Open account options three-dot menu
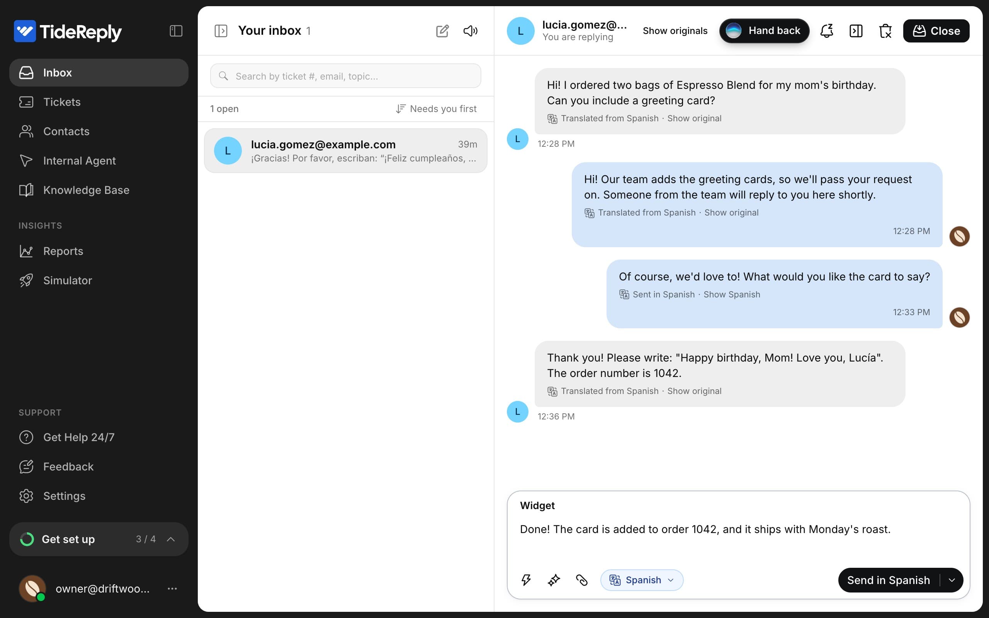989x618 pixels. [172, 589]
